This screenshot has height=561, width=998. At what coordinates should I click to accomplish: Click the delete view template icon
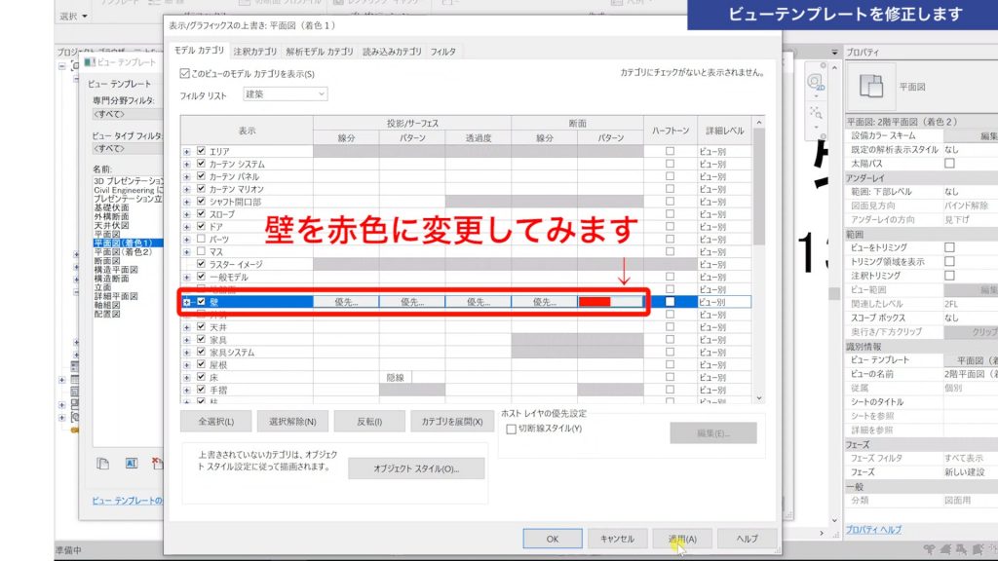point(159,464)
